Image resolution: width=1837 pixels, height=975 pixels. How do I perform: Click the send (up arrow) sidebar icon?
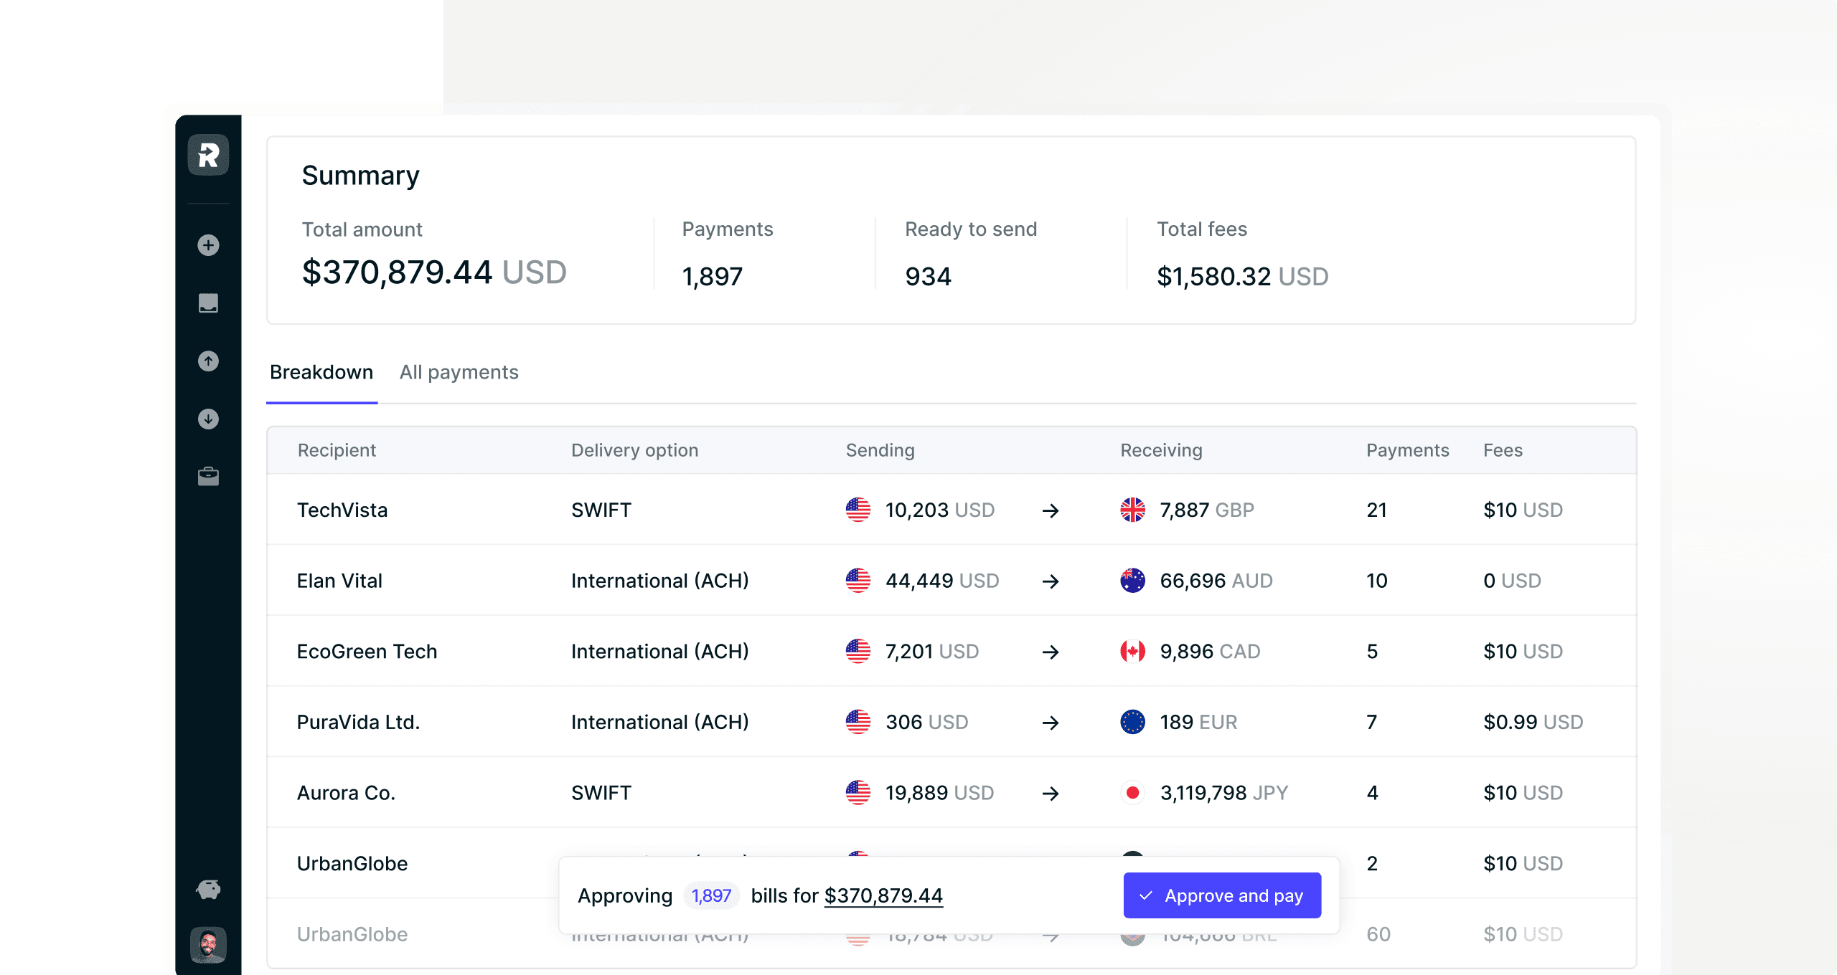click(207, 361)
